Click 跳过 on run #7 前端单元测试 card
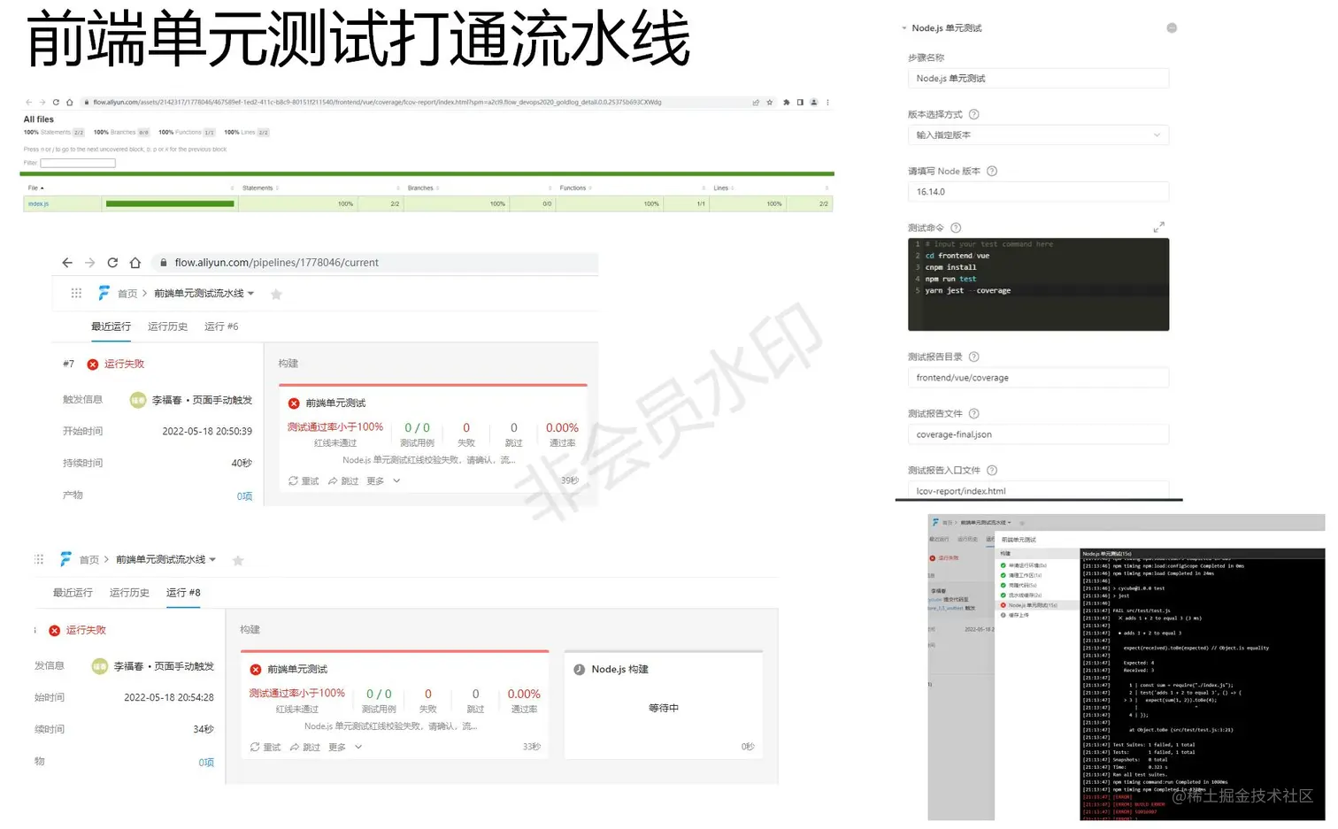1338x829 pixels. (x=343, y=481)
